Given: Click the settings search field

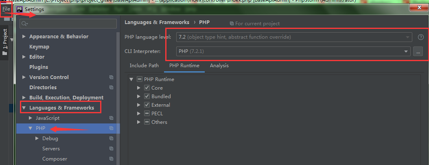Looking at the screenshot, I should [68, 24].
